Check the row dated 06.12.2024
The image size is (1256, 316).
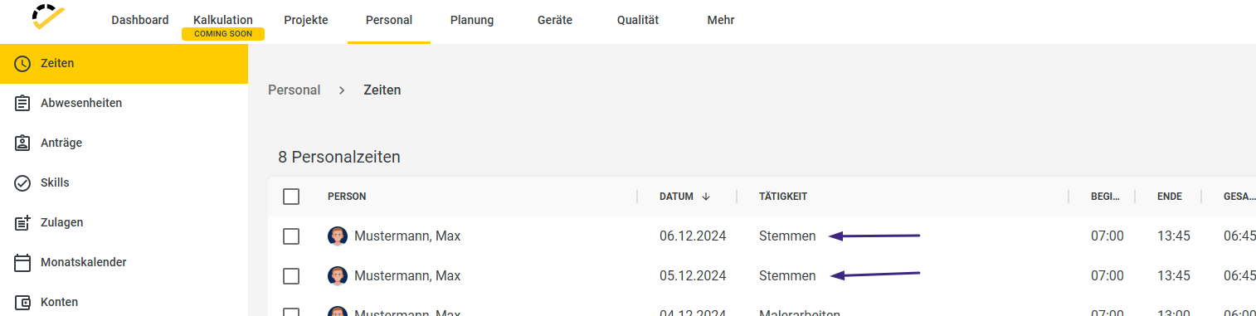291,236
